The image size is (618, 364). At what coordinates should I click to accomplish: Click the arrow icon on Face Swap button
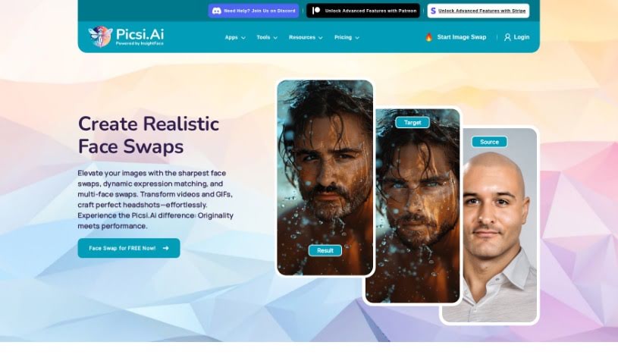pyautogui.click(x=165, y=248)
